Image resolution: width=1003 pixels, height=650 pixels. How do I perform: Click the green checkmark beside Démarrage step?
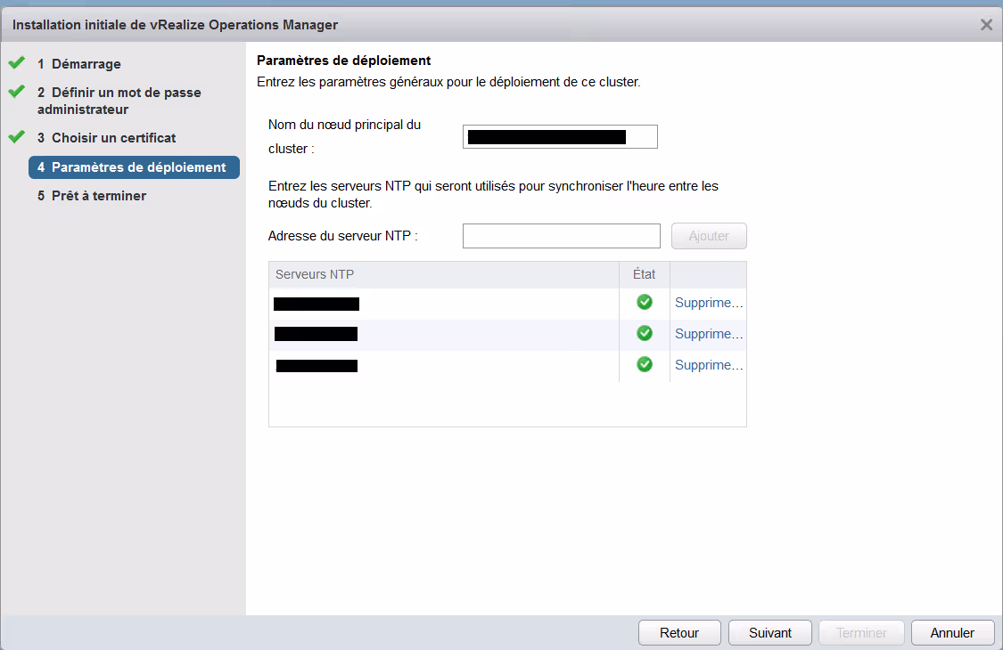(16, 63)
